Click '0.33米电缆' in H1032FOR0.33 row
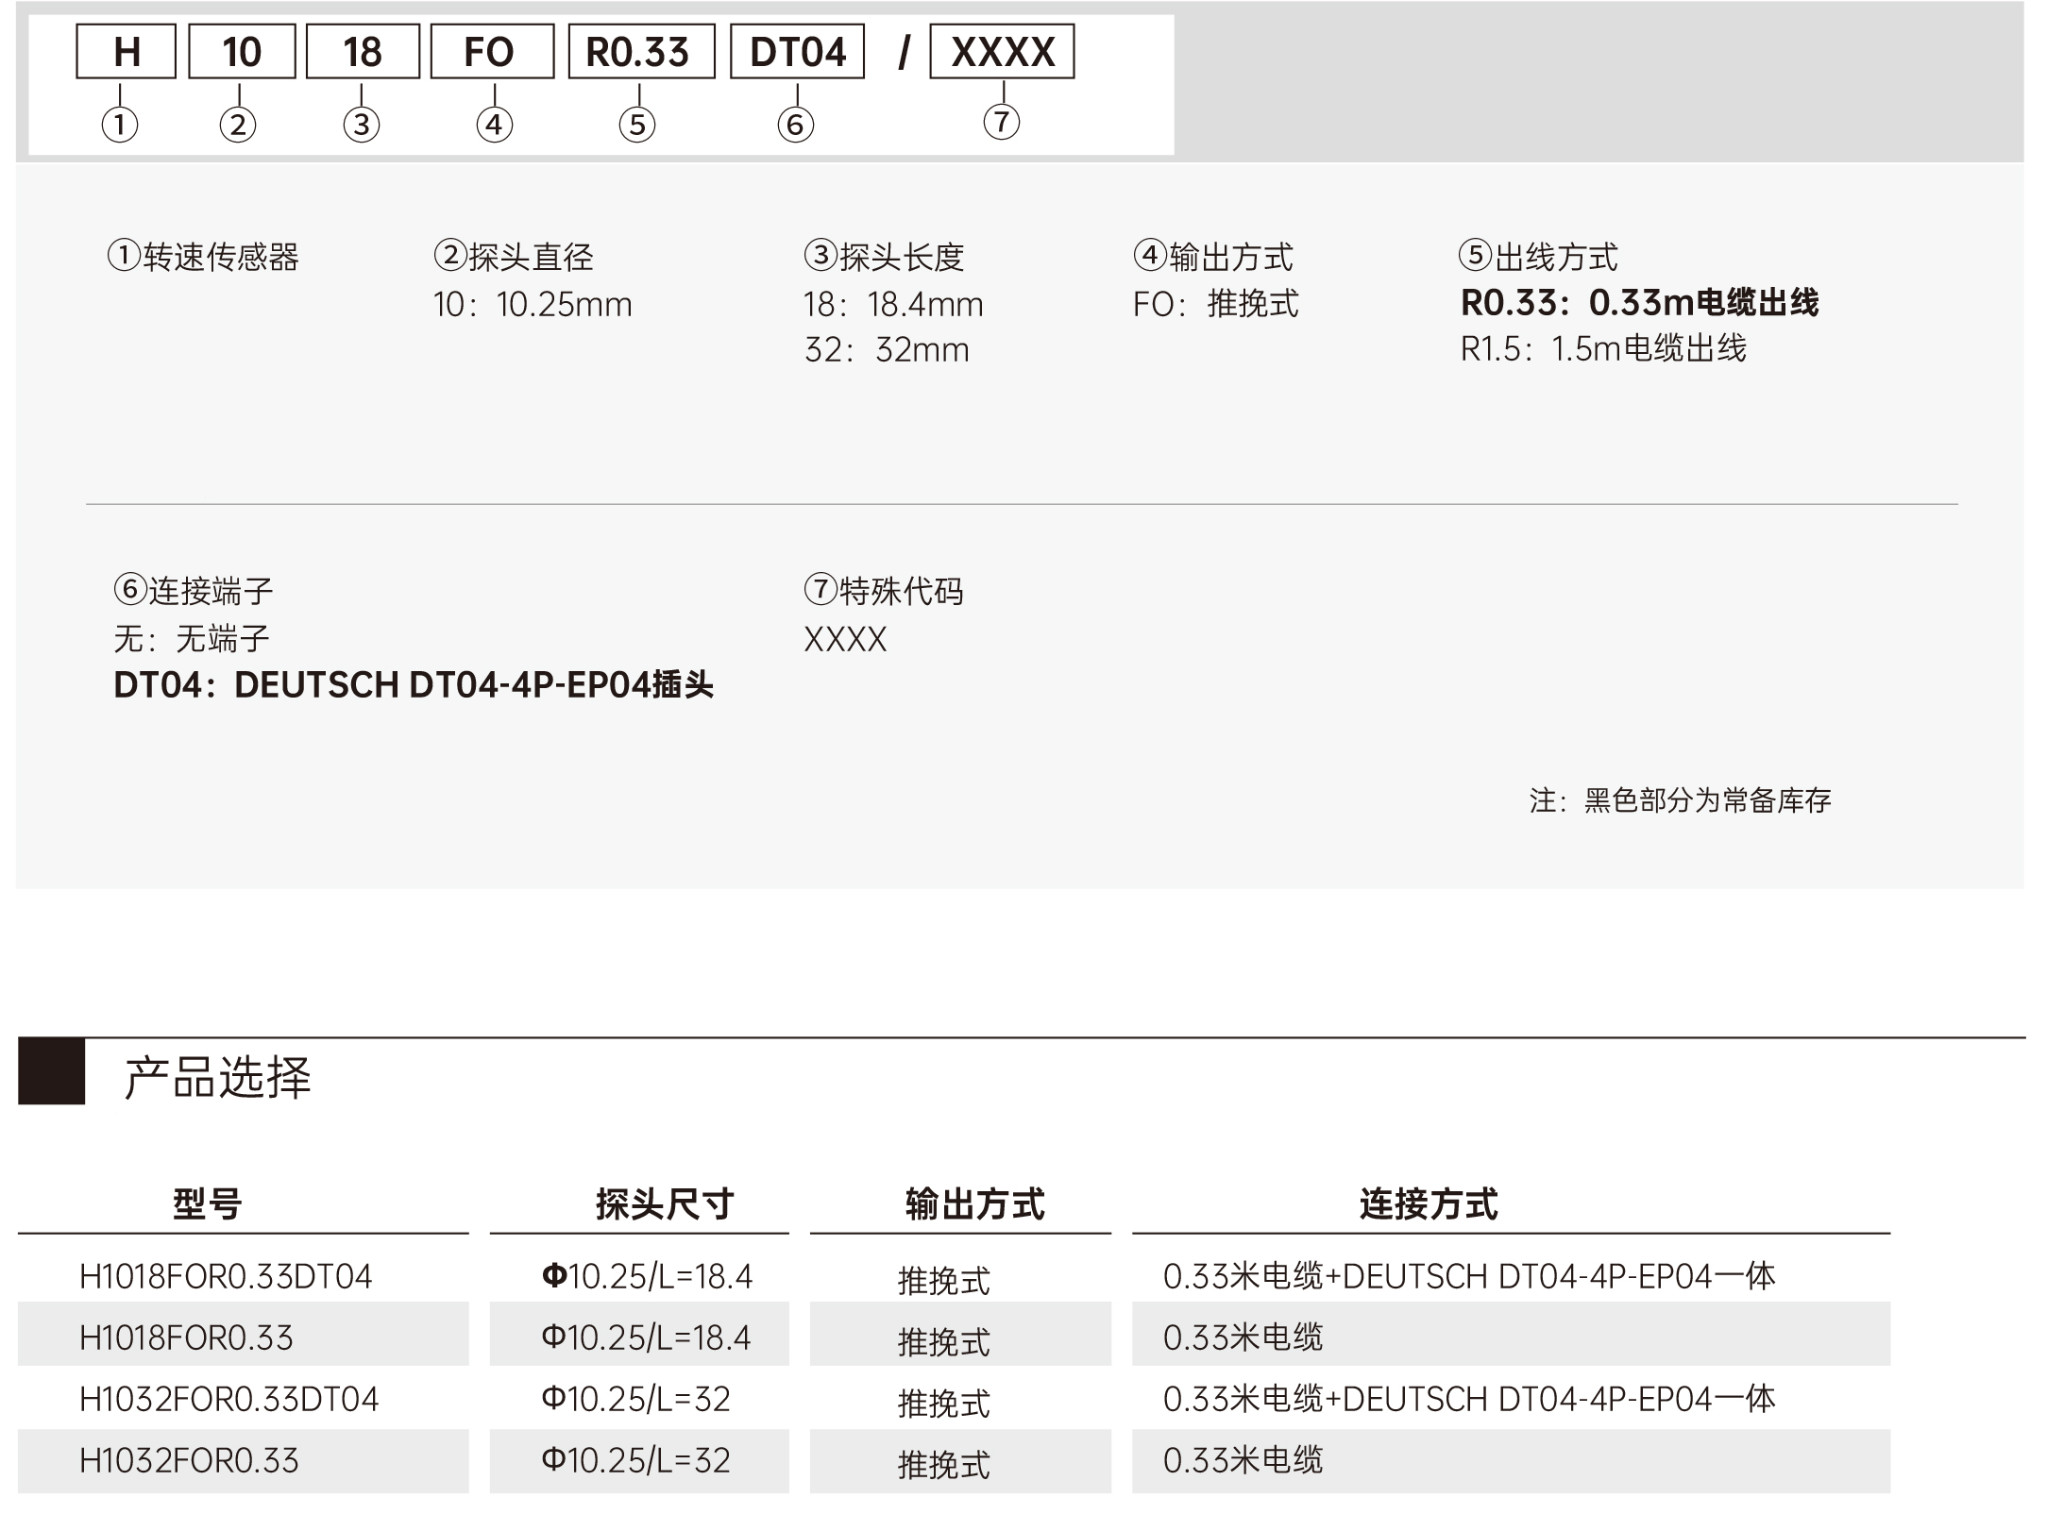The width and height of the screenshot is (2047, 1531). [1243, 1461]
